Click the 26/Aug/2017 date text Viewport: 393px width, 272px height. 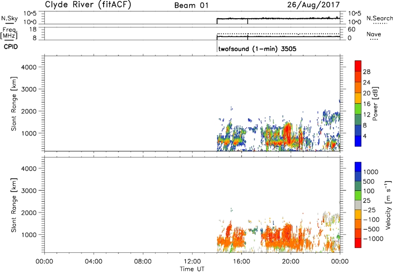(x=313, y=4)
